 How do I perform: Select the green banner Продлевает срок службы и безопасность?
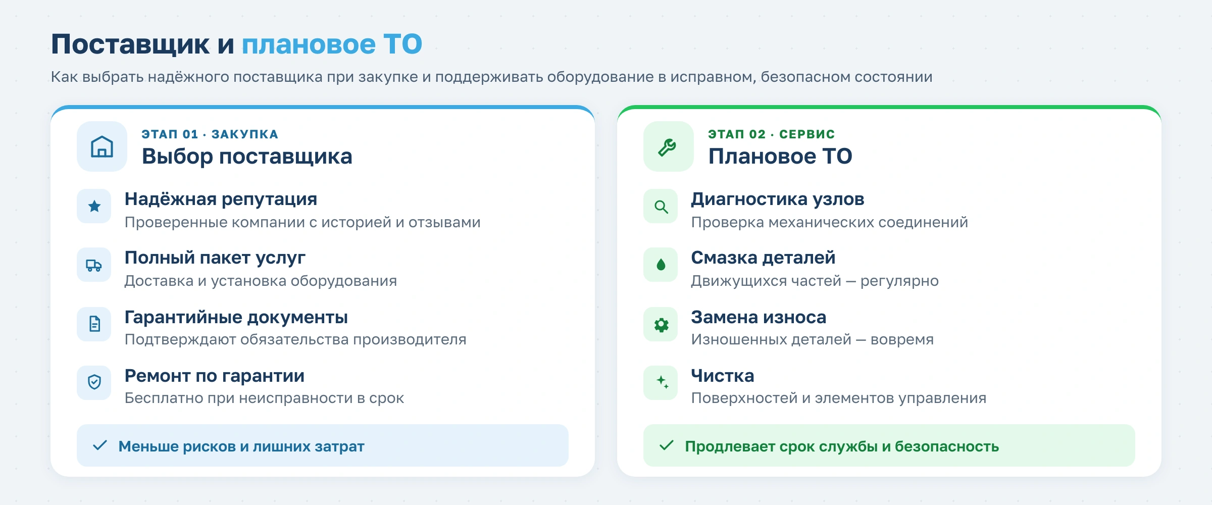pyautogui.click(x=889, y=445)
